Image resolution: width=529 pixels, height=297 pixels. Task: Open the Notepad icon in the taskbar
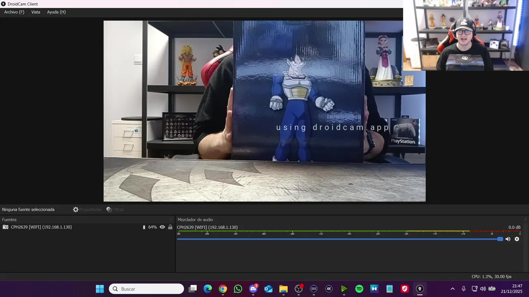pyautogui.click(x=389, y=289)
